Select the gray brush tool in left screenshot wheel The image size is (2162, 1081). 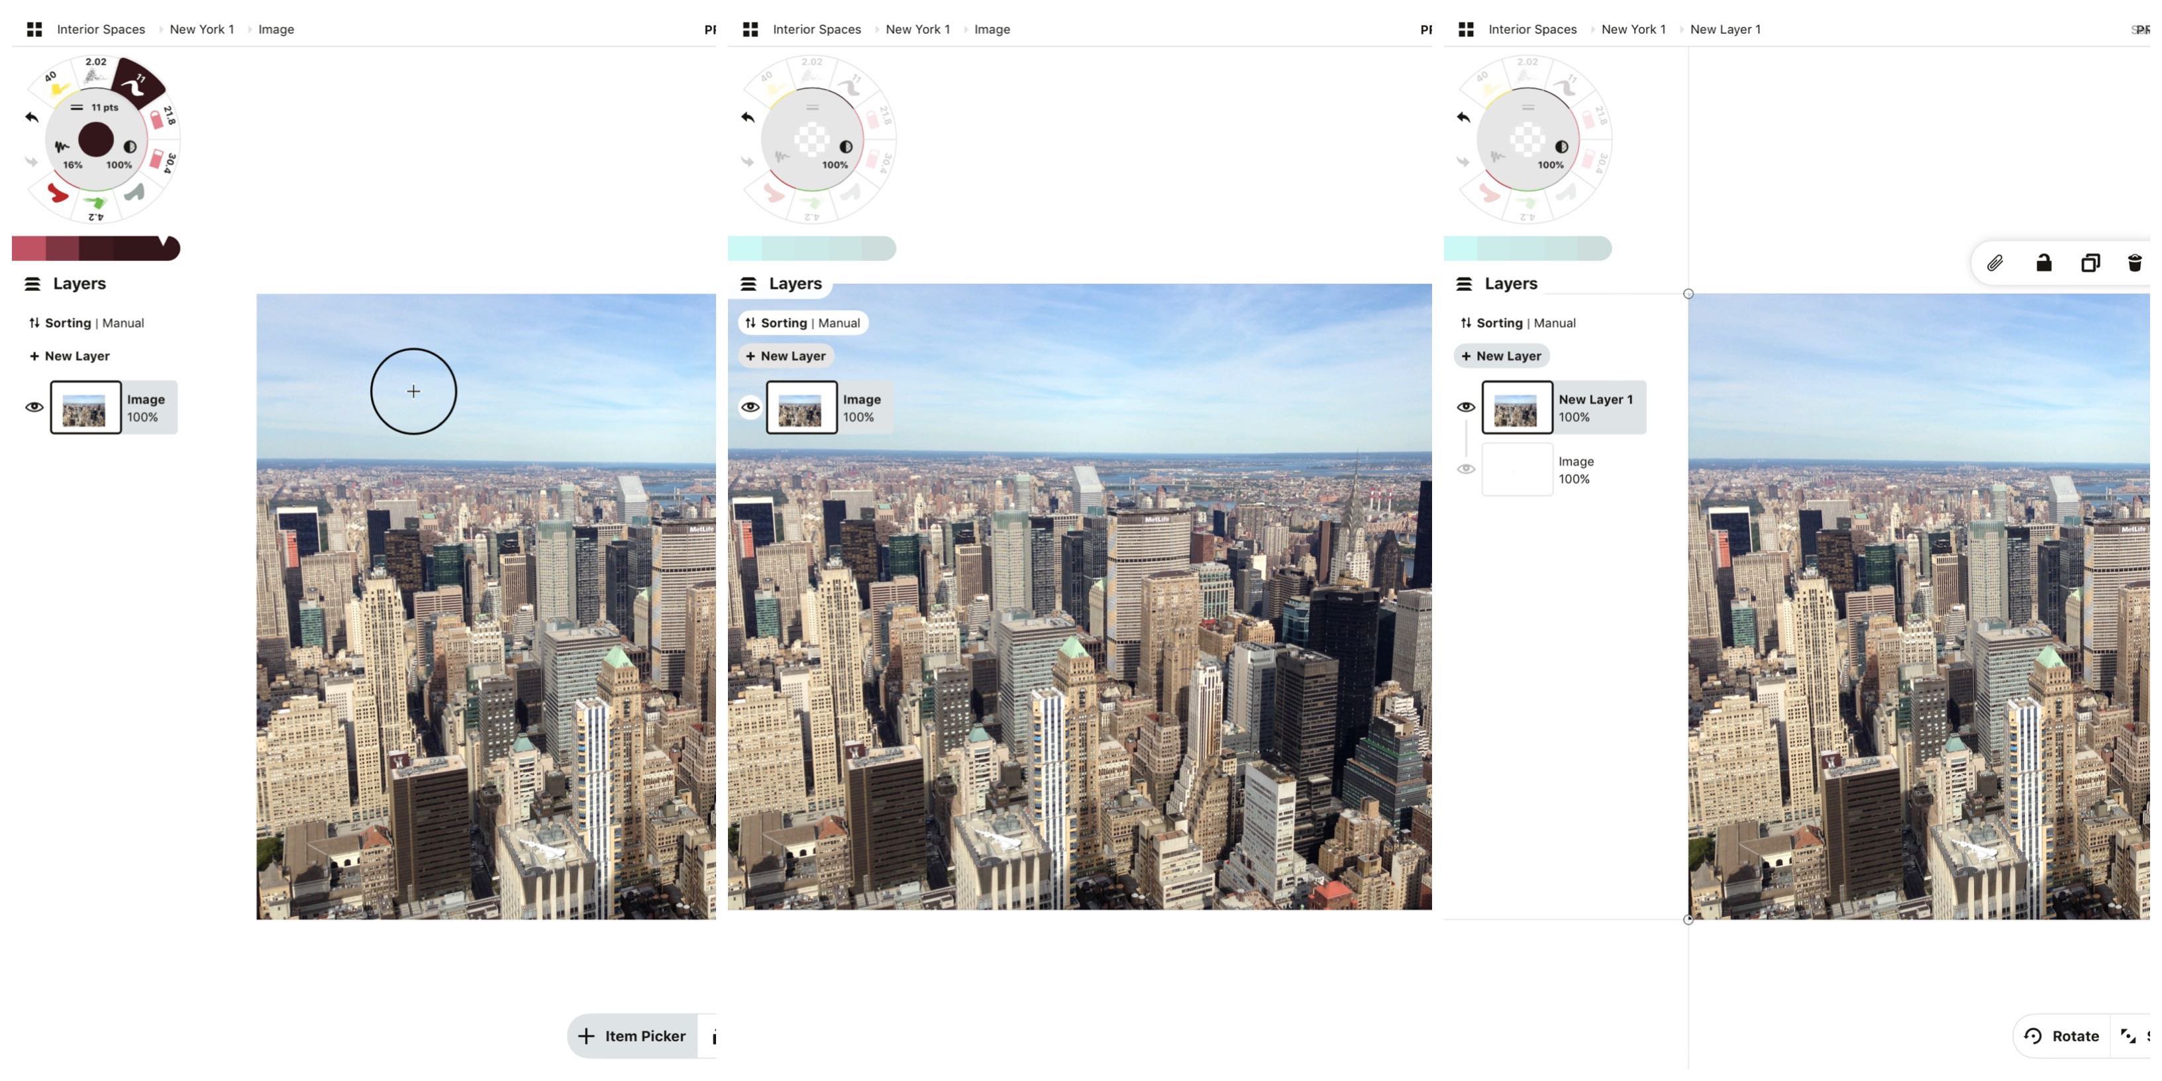(134, 193)
